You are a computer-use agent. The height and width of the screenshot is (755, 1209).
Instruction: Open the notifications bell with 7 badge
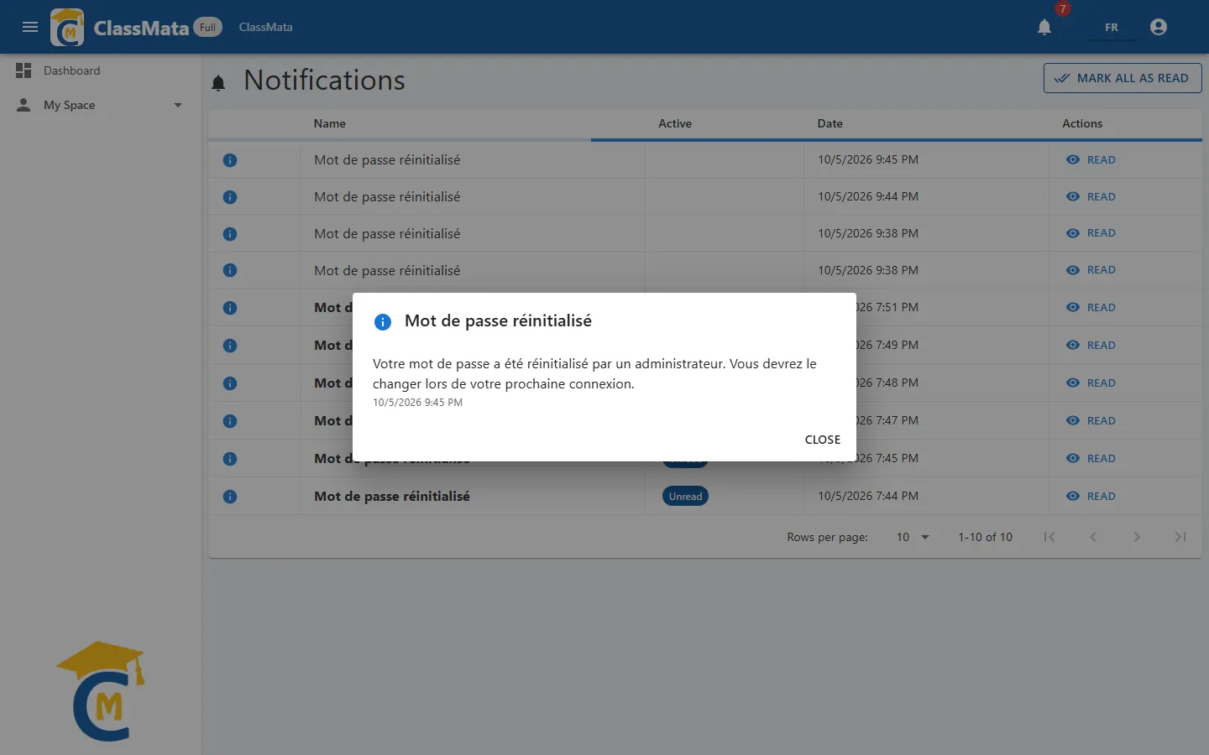(1044, 27)
